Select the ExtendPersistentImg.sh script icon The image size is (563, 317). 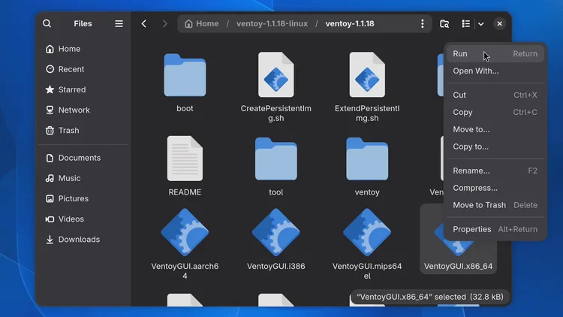pos(367,75)
